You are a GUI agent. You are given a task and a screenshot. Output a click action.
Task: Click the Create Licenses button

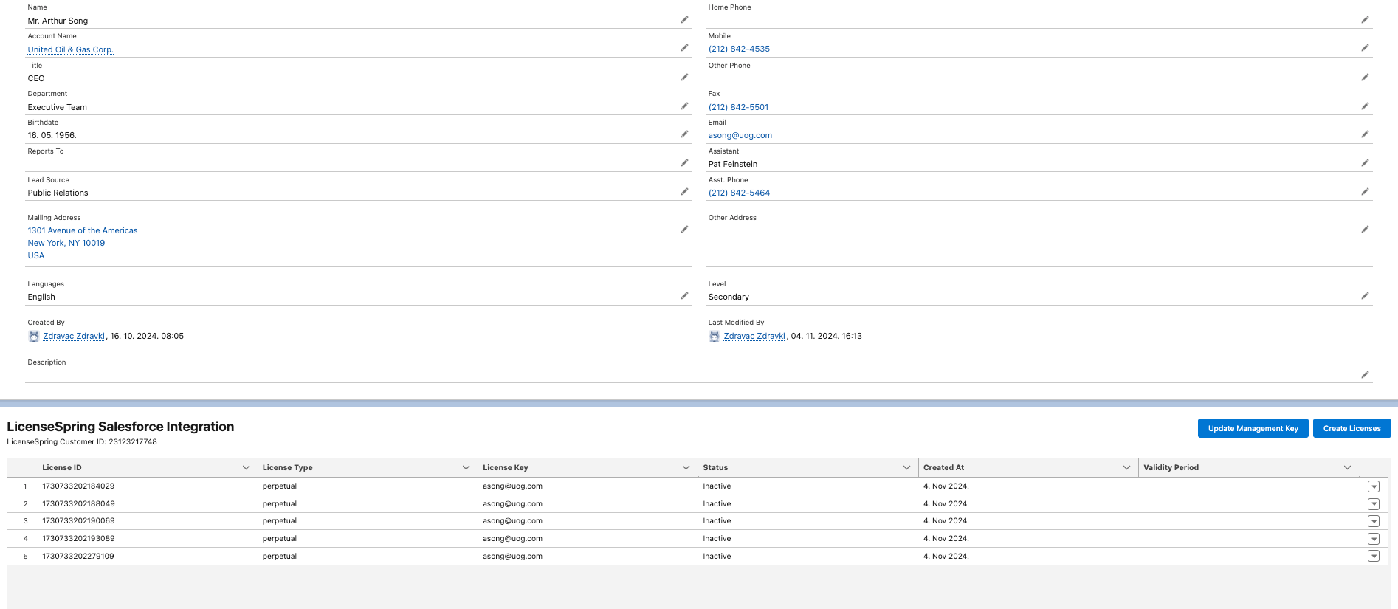[1351, 429]
